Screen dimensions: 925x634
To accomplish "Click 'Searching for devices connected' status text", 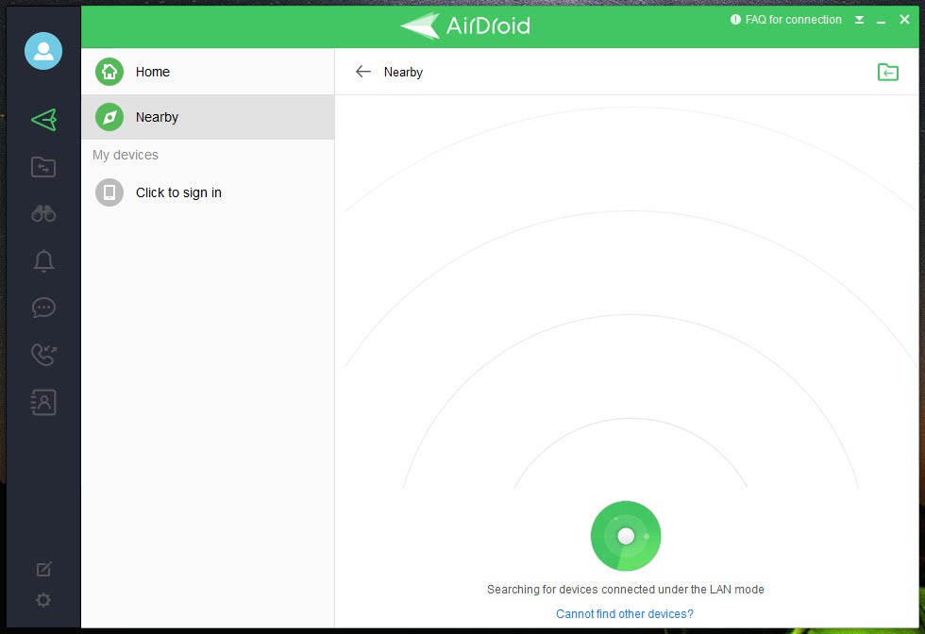I will click(x=625, y=589).
